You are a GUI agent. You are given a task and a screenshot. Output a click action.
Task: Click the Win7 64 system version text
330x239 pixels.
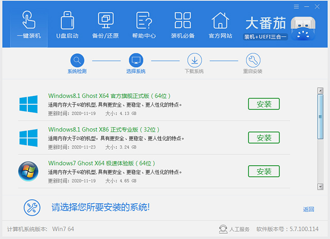tap(63, 229)
